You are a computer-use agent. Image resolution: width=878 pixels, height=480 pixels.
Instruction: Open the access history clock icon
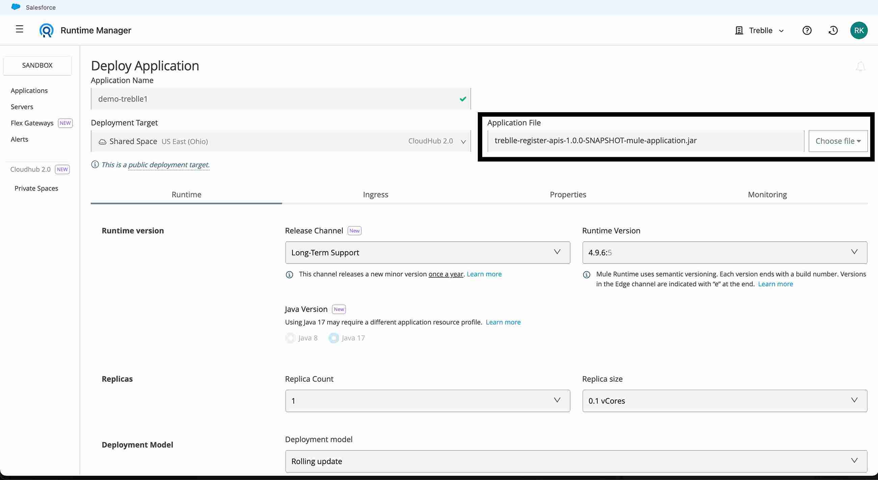pos(833,30)
